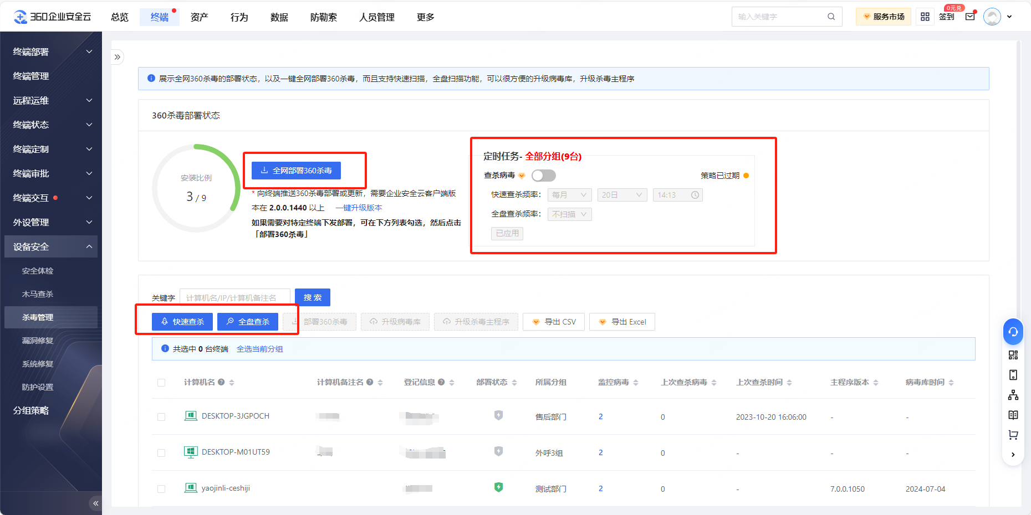Sort by 病毒库时间 column arrows
The image size is (1031, 515).
pos(951,383)
